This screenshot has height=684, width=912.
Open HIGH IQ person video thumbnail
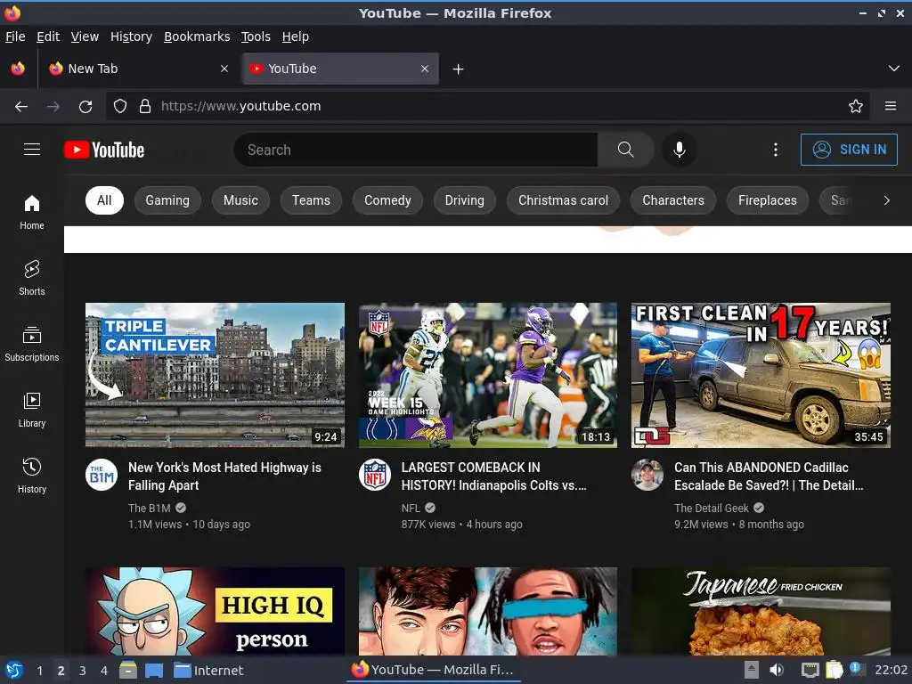(215, 611)
